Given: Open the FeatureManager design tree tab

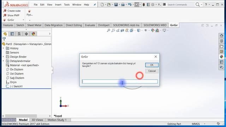Looking at the screenshot, I should [x=5, y=34].
